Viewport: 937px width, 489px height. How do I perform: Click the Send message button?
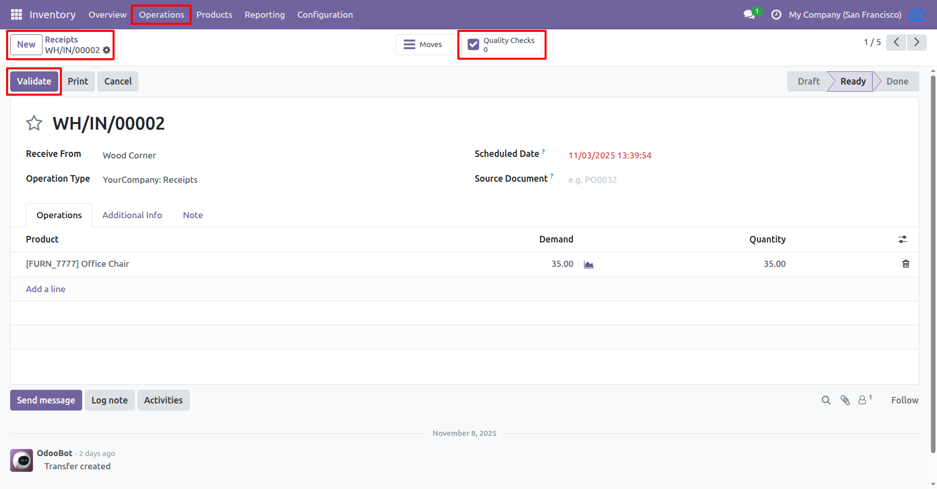coord(46,400)
